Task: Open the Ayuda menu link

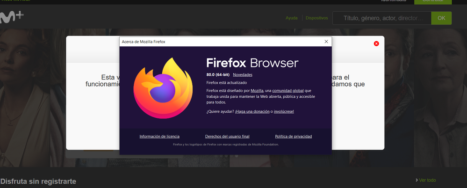Action: click(x=291, y=18)
